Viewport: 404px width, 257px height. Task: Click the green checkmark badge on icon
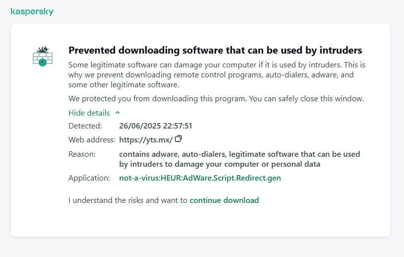coord(43,63)
